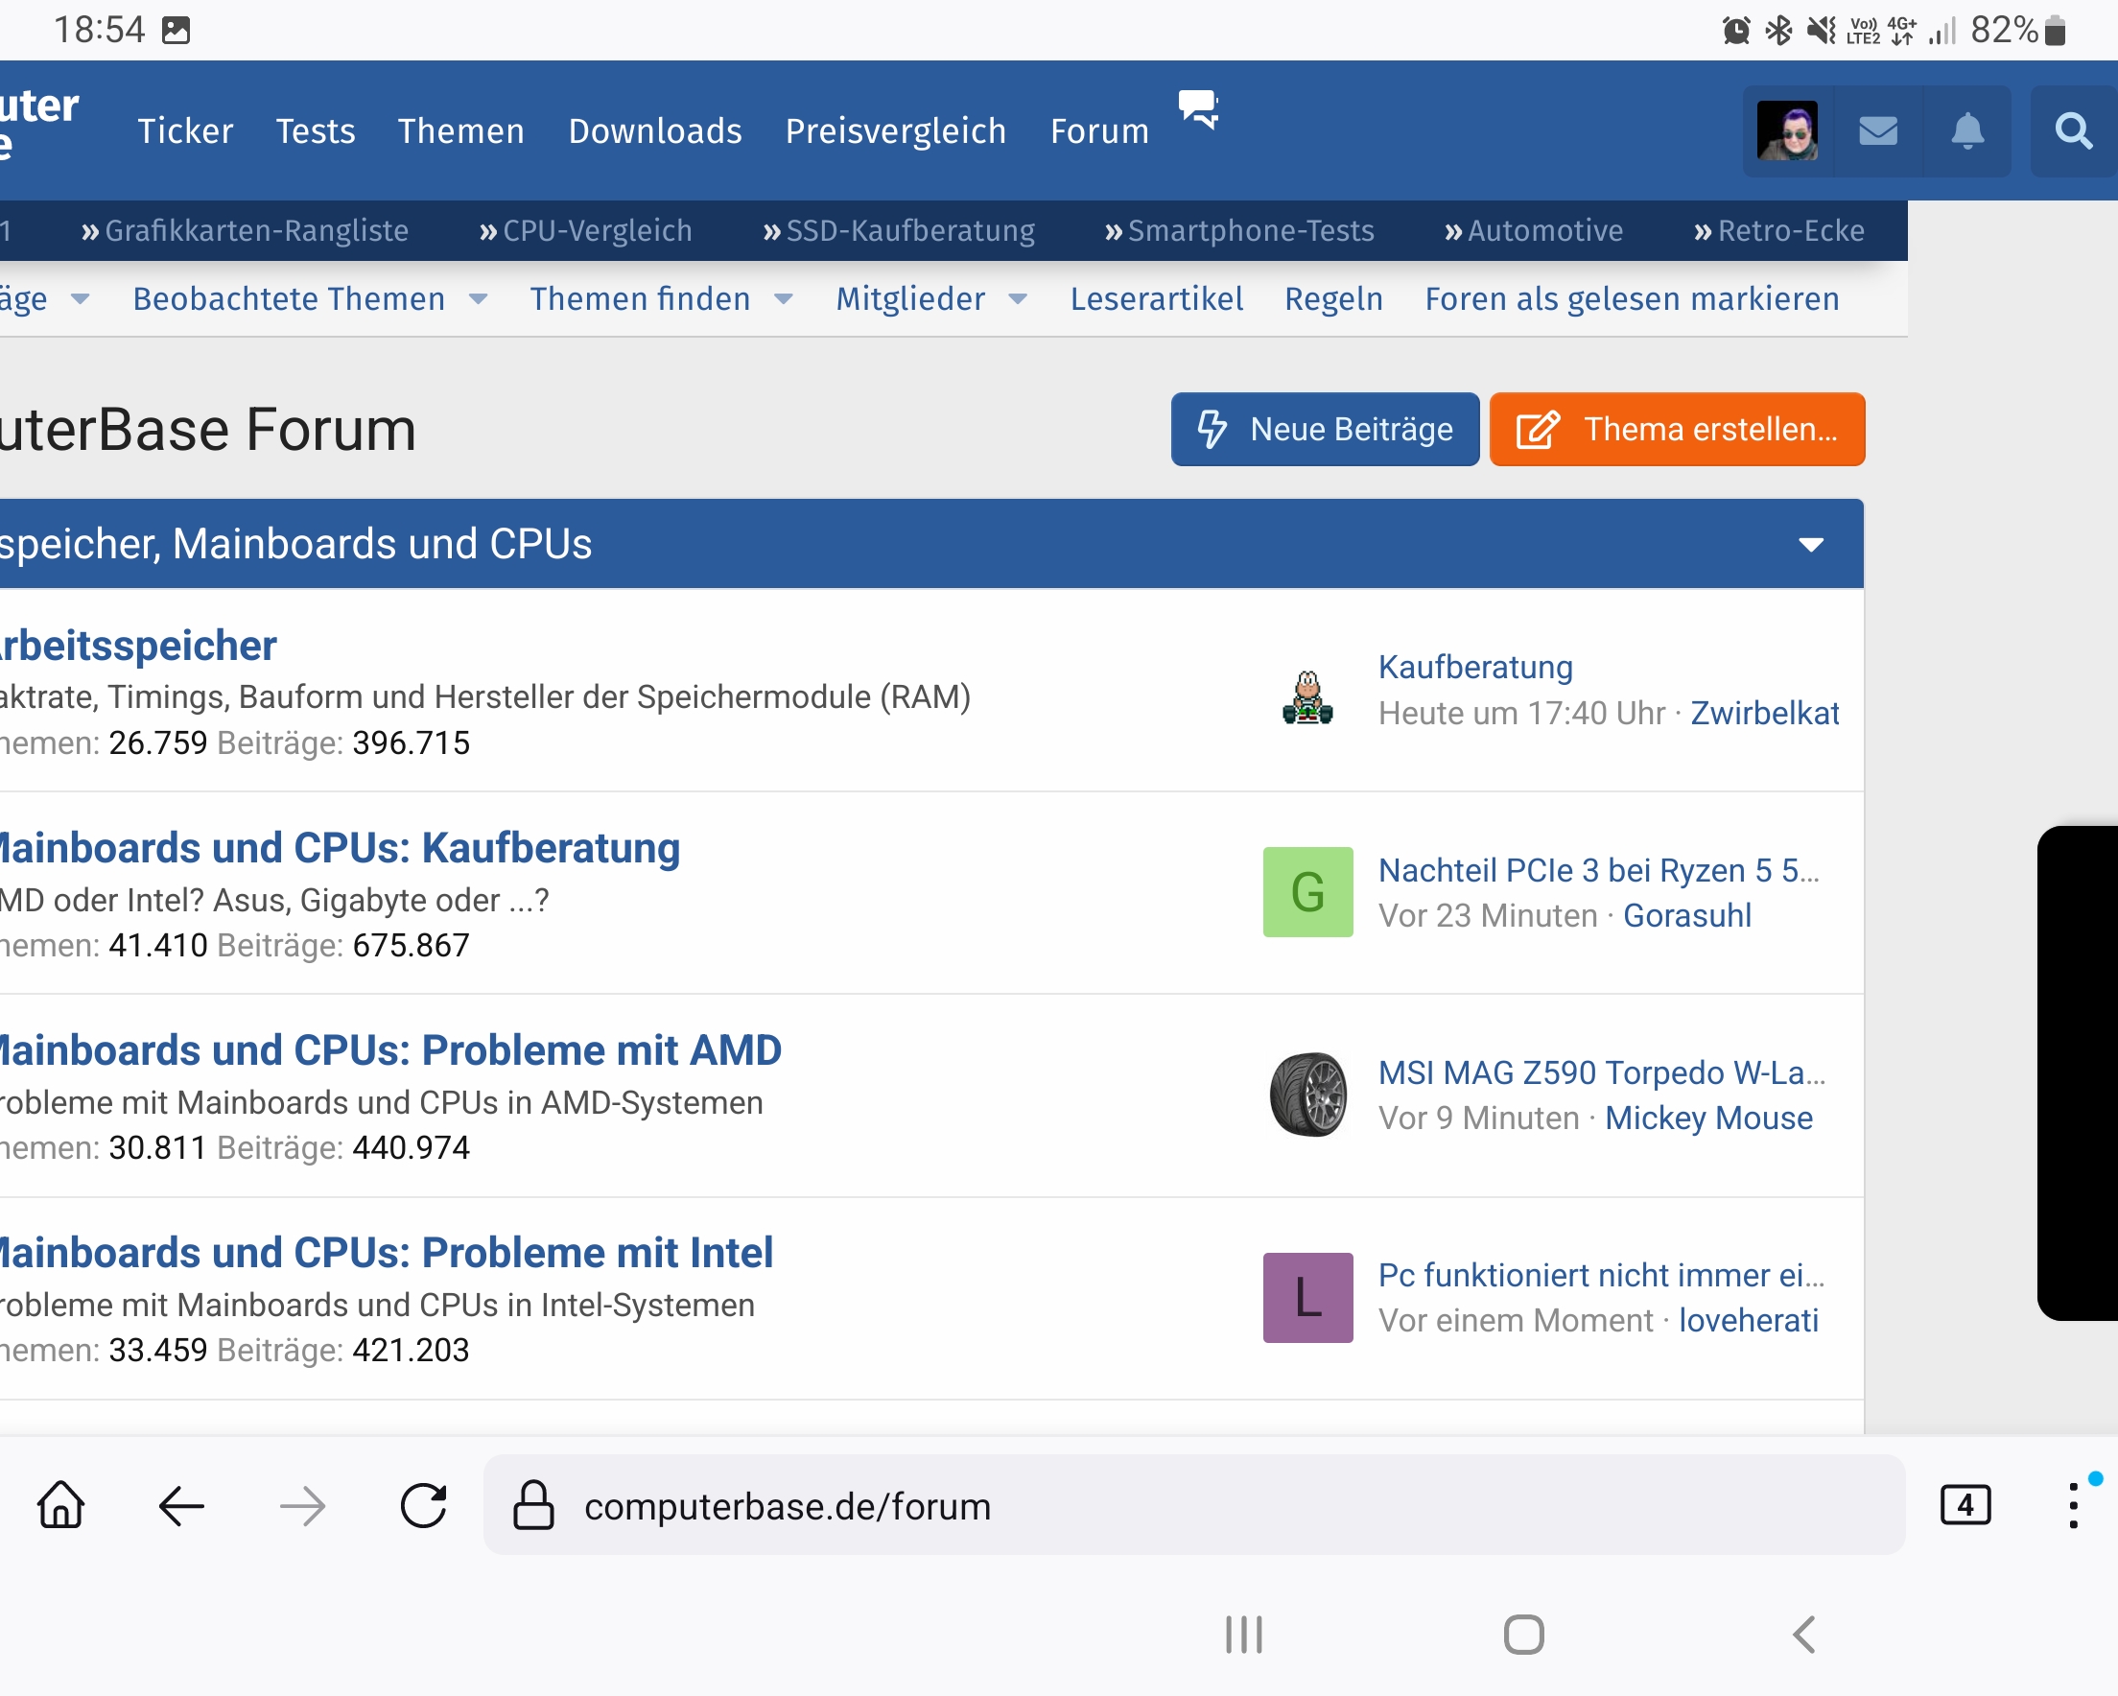This screenshot has width=2118, height=1696.
Task: Open the tab overview showing 4 tabs
Action: [1965, 1504]
